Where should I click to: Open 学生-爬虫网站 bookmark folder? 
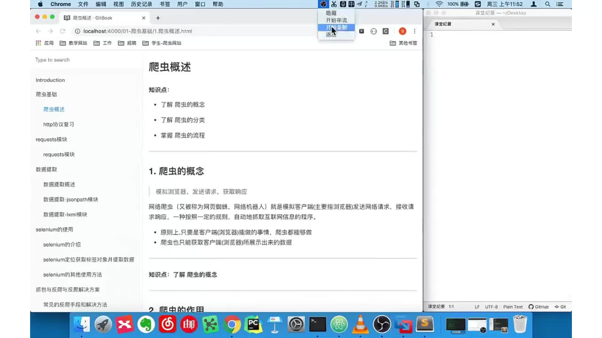(162, 43)
